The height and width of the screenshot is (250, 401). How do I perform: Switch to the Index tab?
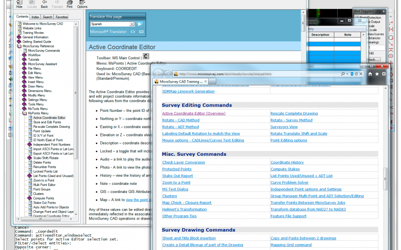[35, 17]
